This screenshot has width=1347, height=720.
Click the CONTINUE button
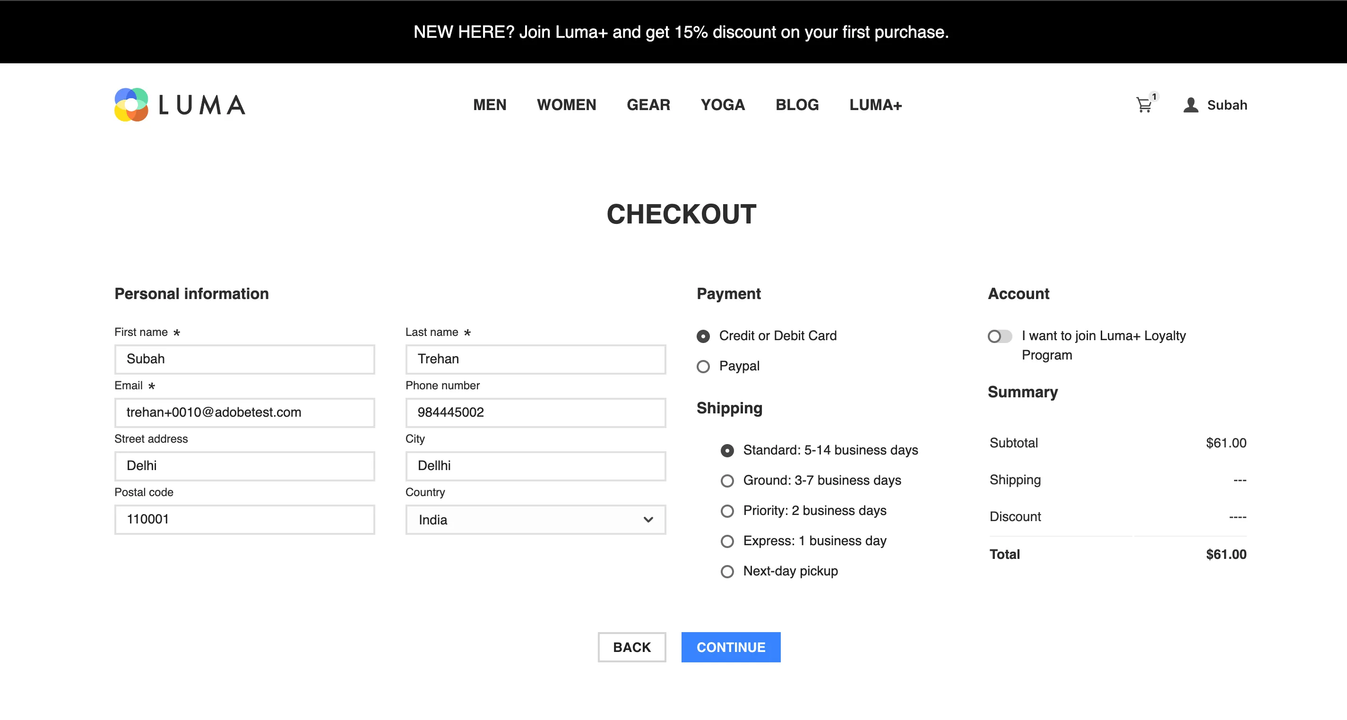[731, 647]
